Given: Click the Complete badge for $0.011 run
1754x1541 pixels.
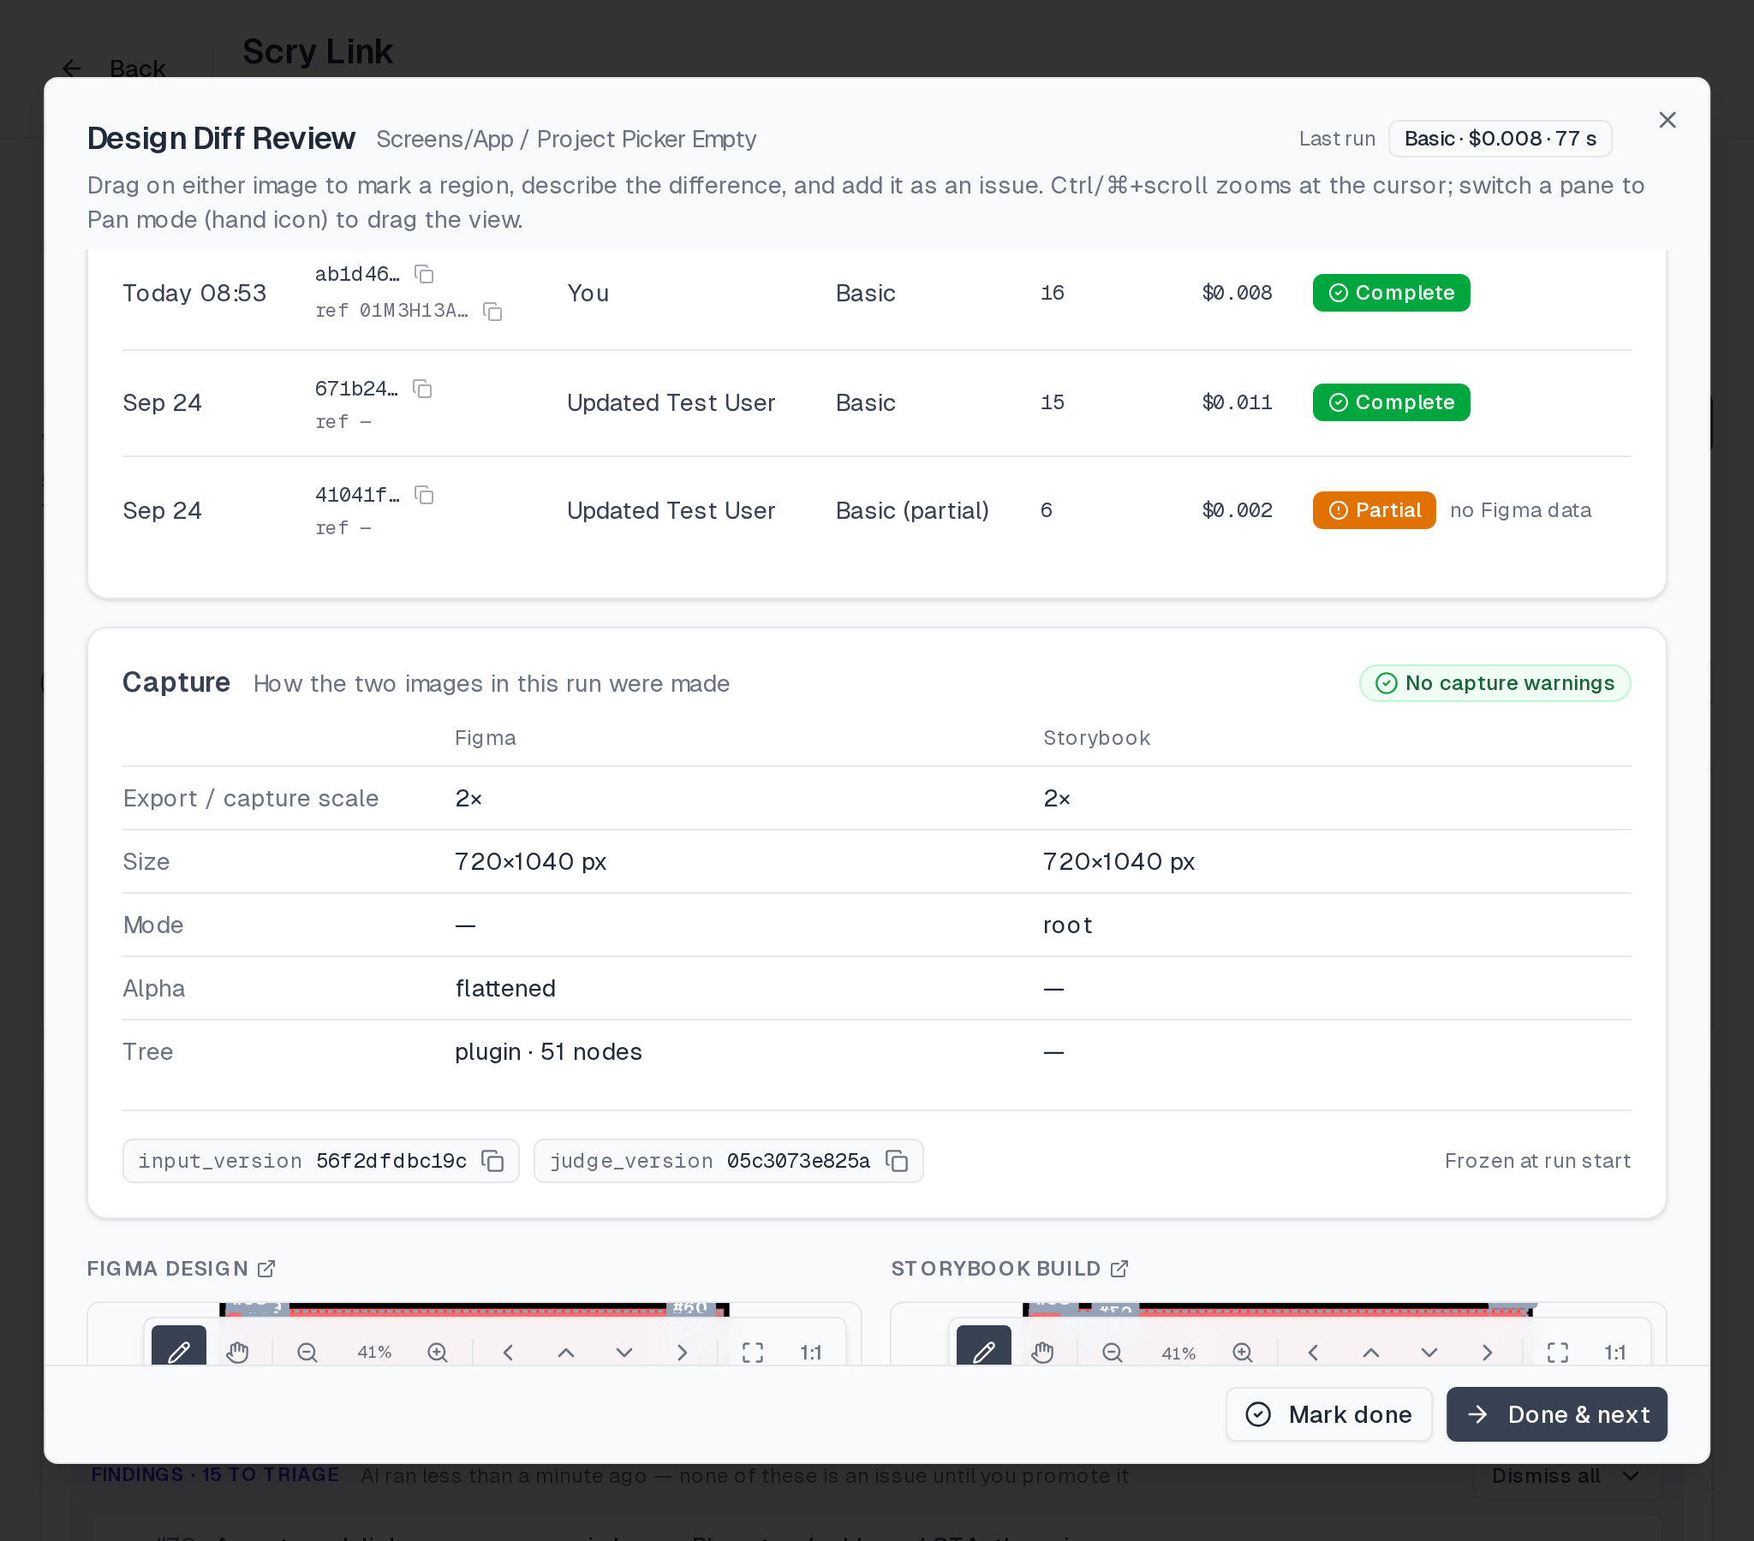Looking at the screenshot, I should point(1391,402).
